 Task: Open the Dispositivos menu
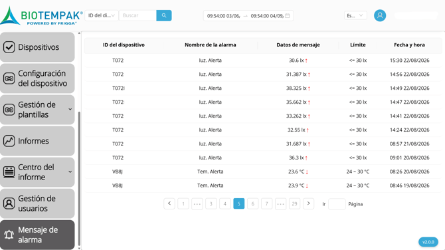pyautogui.click(x=37, y=47)
